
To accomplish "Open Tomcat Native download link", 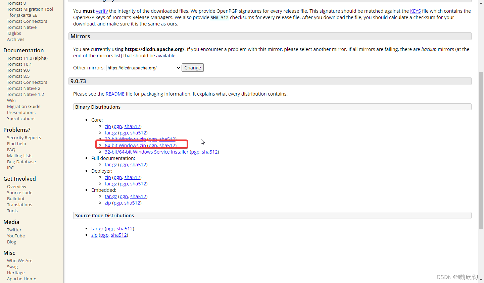I will [22, 27].
